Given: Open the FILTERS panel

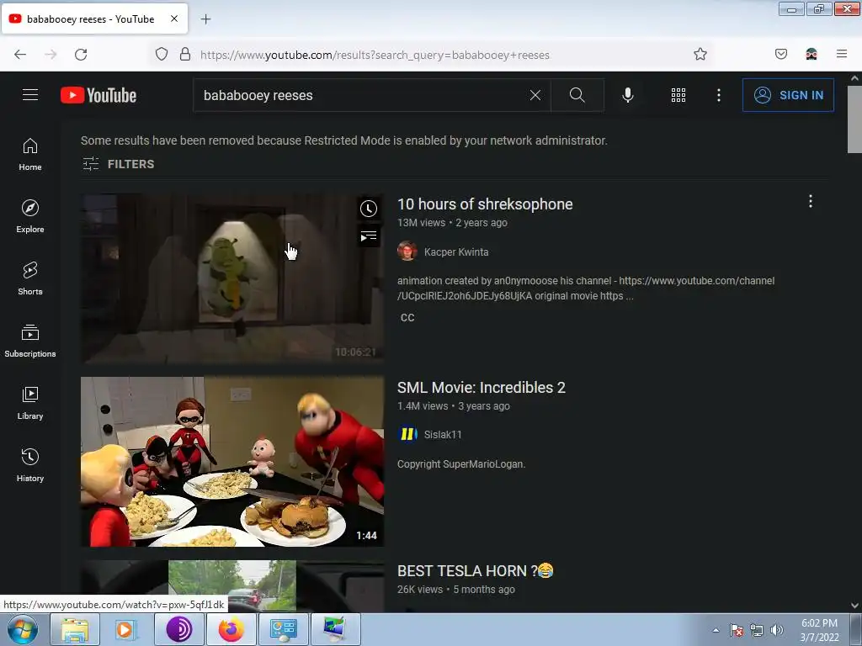Looking at the screenshot, I should (x=119, y=164).
